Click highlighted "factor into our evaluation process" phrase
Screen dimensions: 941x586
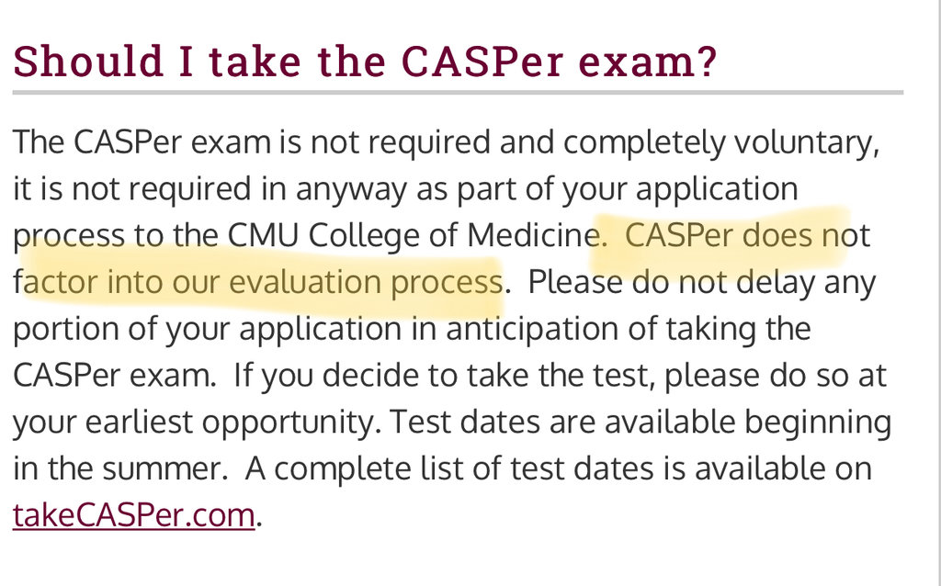tap(258, 282)
